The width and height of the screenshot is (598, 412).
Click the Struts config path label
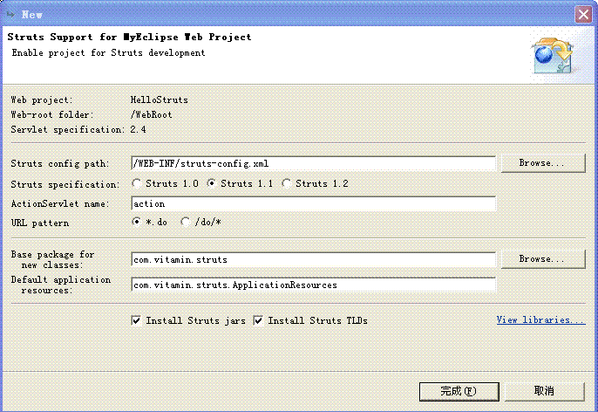click(x=60, y=164)
